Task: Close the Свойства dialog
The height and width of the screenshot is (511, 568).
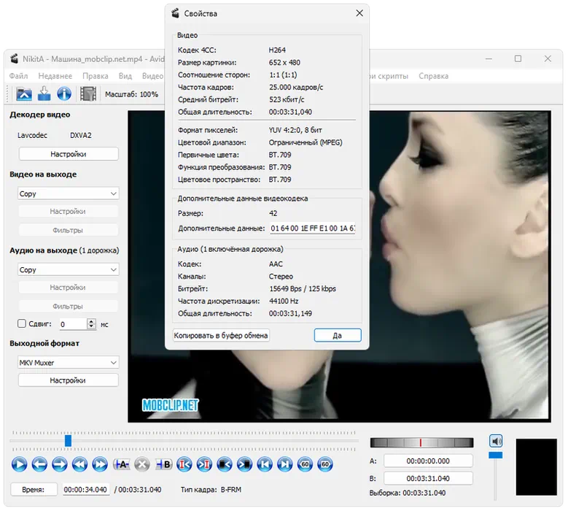Action: [x=359, y=13]
